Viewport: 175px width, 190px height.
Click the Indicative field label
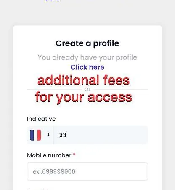coord(41,119)
